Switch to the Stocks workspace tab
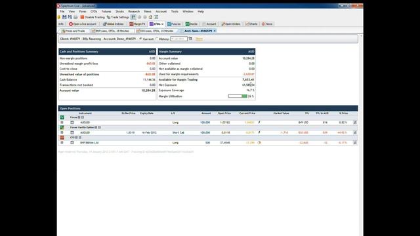Screen dimensions: 420x236 tap(192, 24)
